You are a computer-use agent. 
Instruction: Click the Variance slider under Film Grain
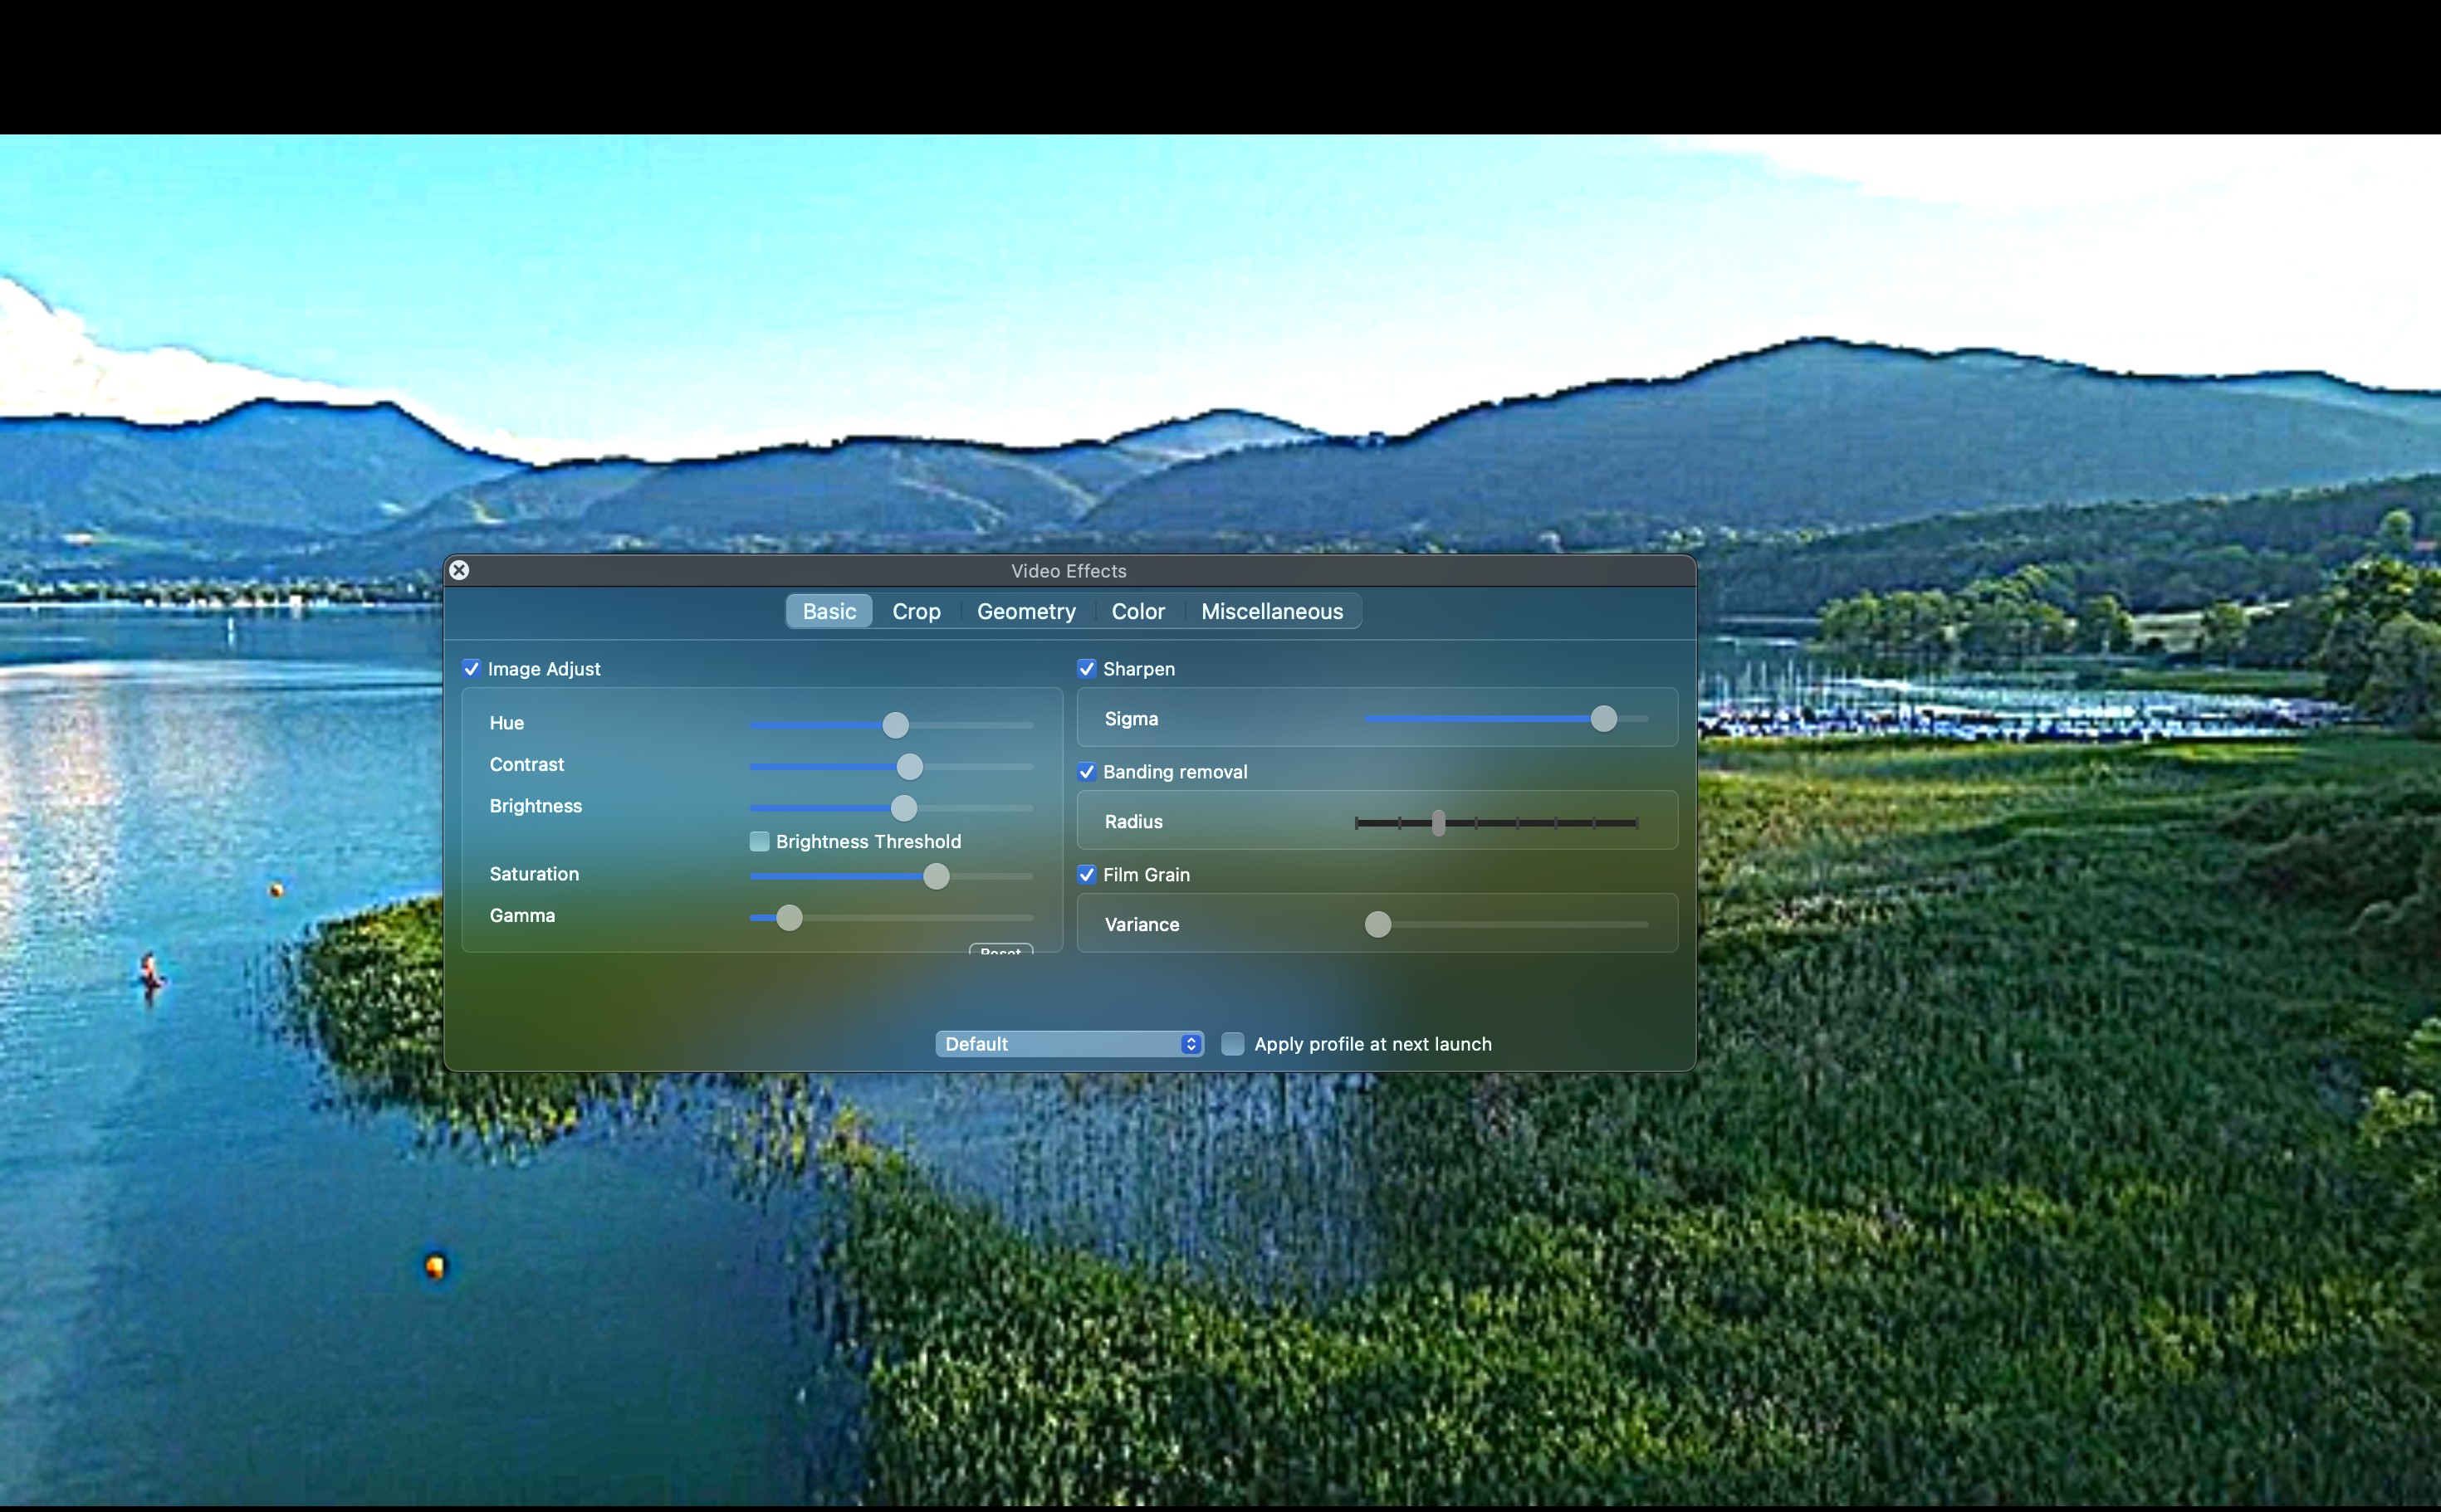[x=1378, y=925]
